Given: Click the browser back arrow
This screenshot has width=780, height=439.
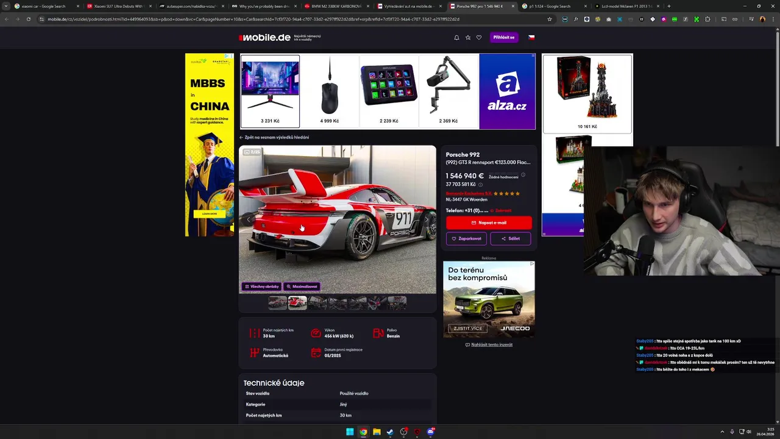Looking at the screenshot, I should point(7,19).
